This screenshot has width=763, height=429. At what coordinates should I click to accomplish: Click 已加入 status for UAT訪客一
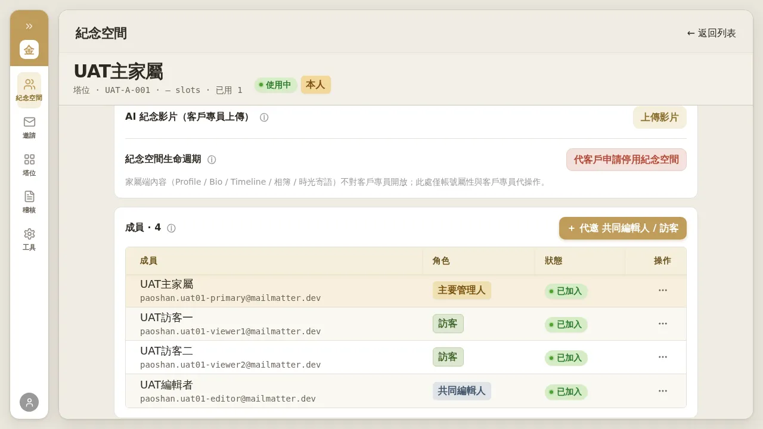(x=566, y=325)
